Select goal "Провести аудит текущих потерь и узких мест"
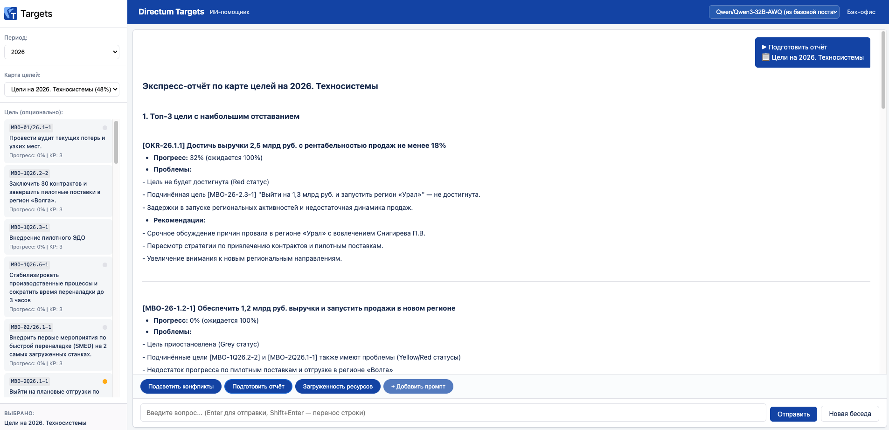Image resolution: width=889 pixels, height=430 pixels. [x=58, y=141]
